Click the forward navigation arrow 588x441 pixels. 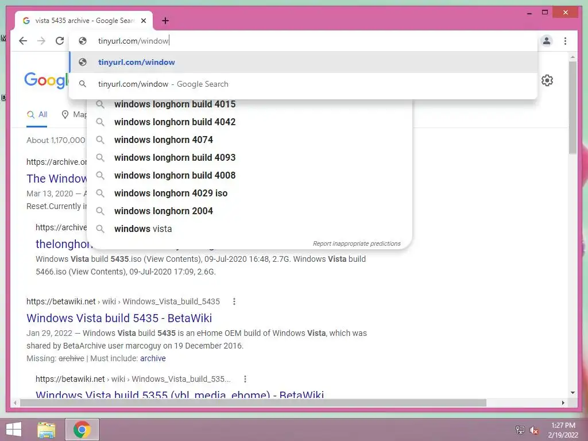coord(41,41)
